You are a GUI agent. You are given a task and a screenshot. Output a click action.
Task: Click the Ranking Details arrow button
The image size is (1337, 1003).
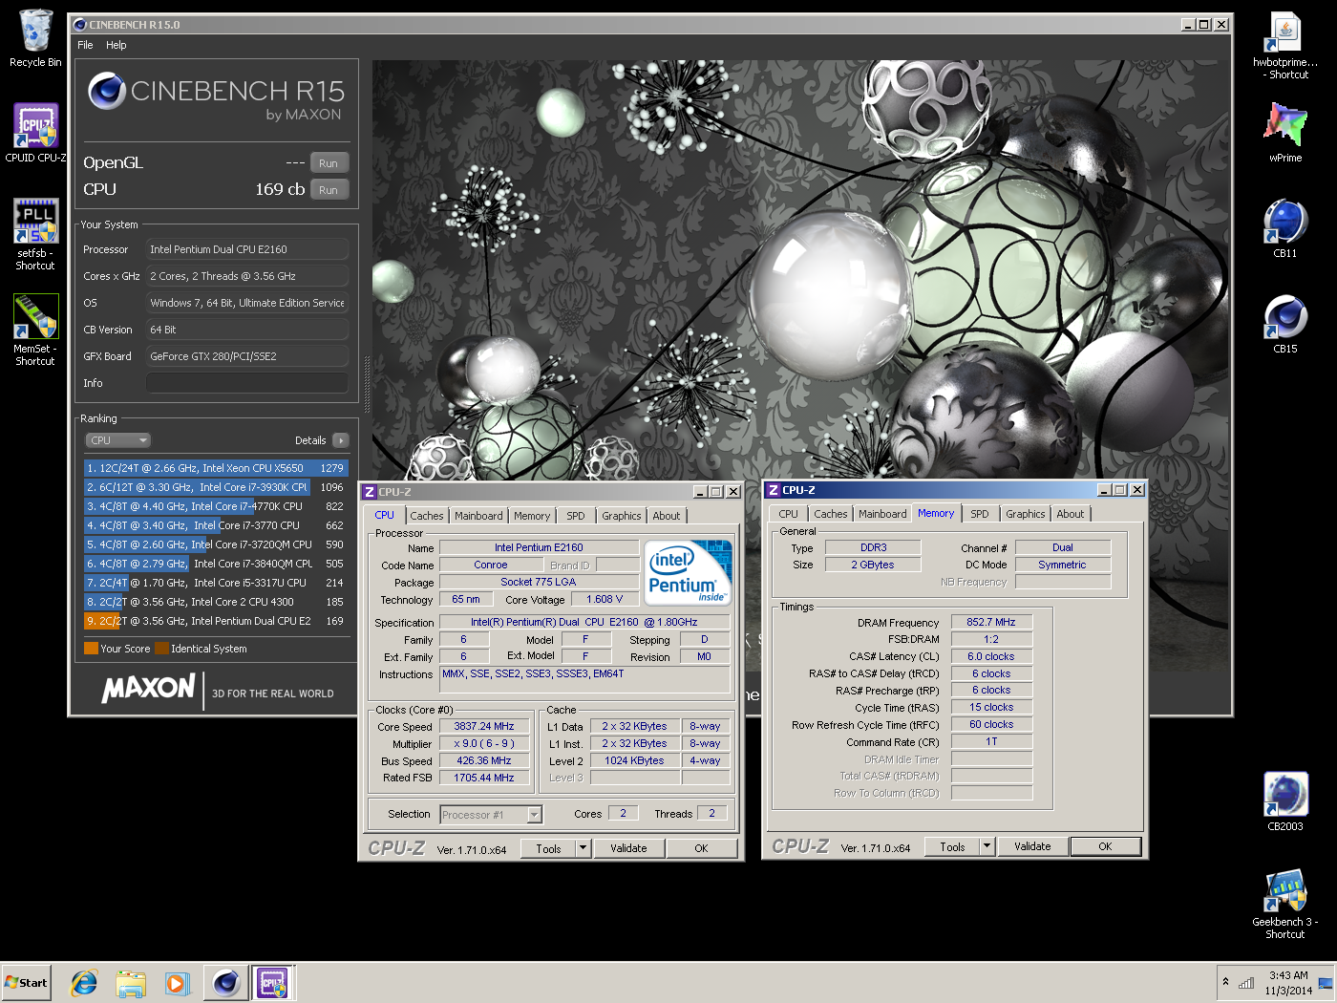coord(341,440)
